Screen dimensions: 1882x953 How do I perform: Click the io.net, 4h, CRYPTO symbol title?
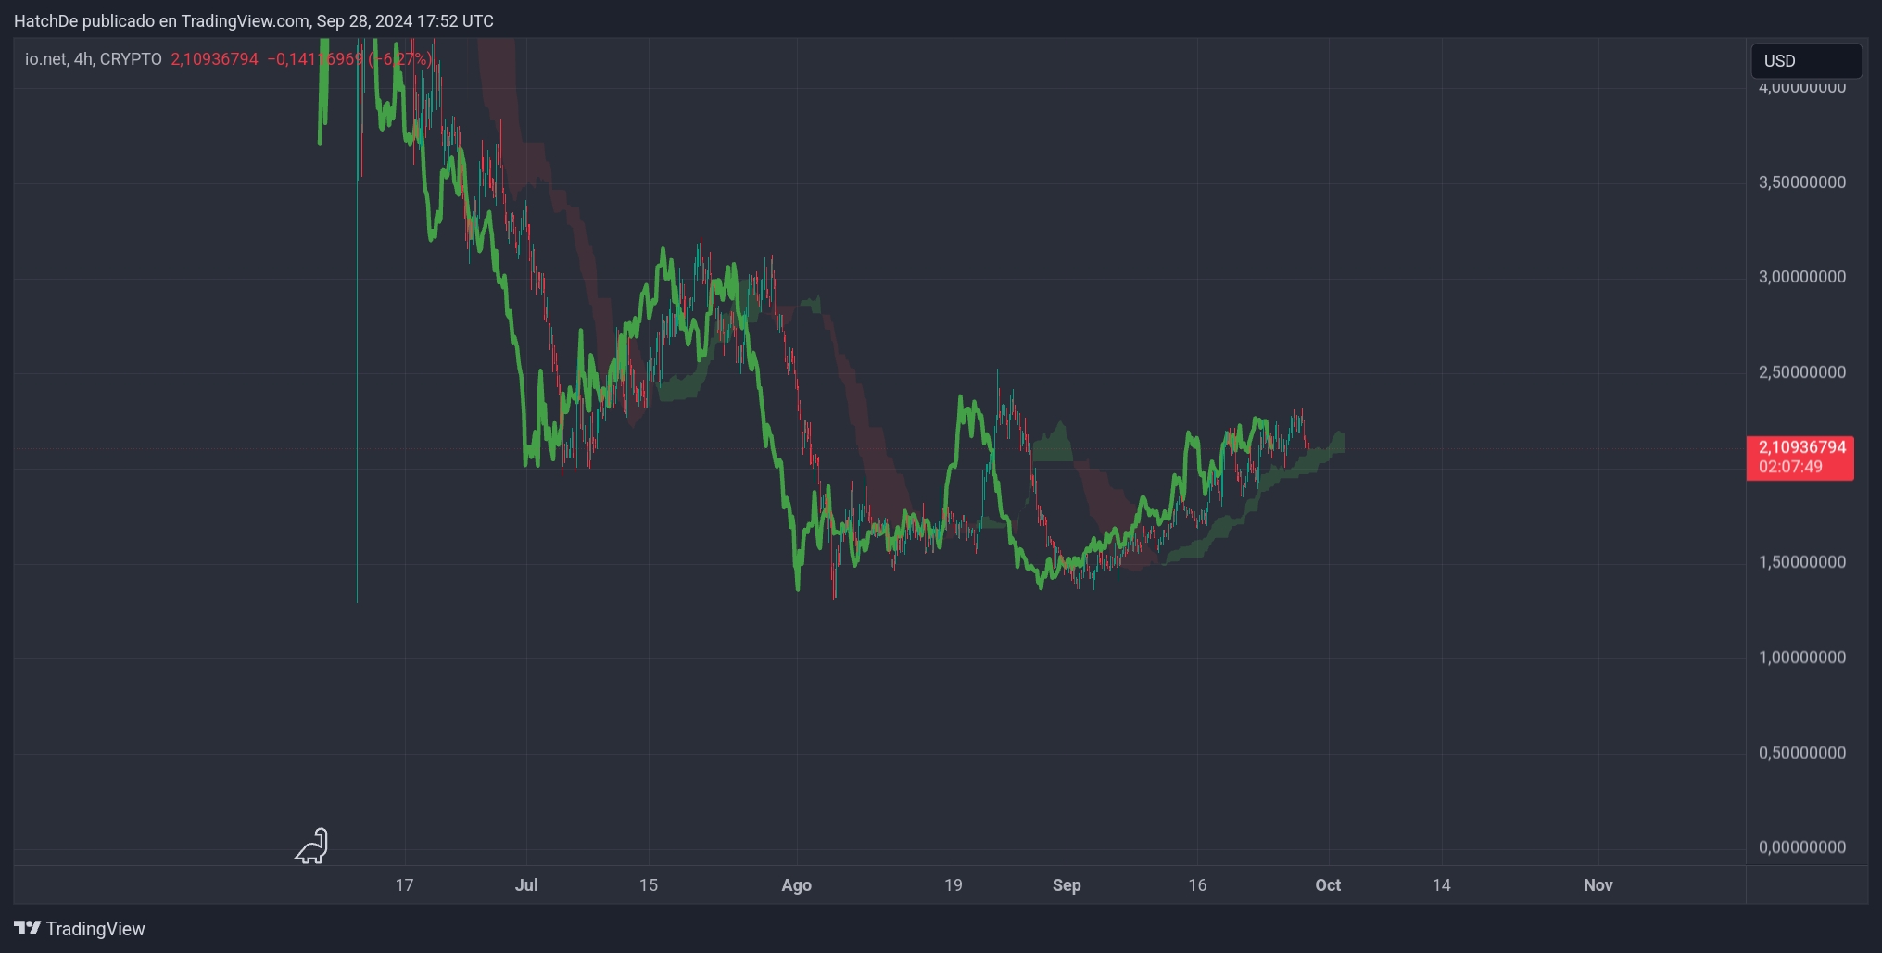tap(94, 59)
